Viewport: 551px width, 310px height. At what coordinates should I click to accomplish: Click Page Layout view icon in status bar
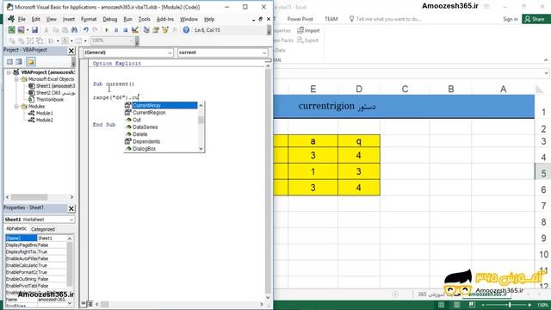pos(456,305)
